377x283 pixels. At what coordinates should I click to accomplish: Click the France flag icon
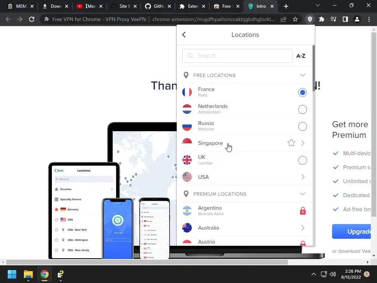click(187, 92)
